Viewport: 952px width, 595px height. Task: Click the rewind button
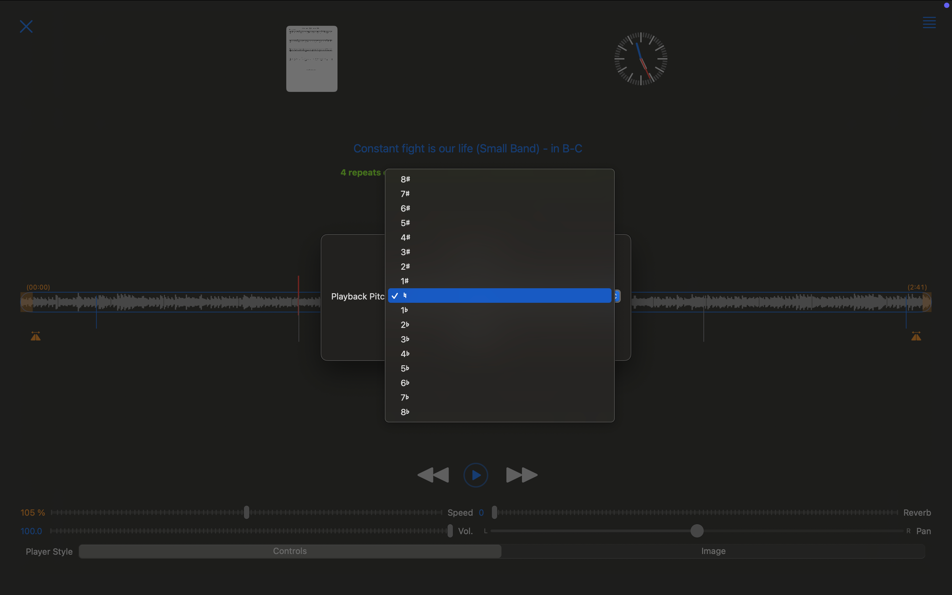(433, 475)
